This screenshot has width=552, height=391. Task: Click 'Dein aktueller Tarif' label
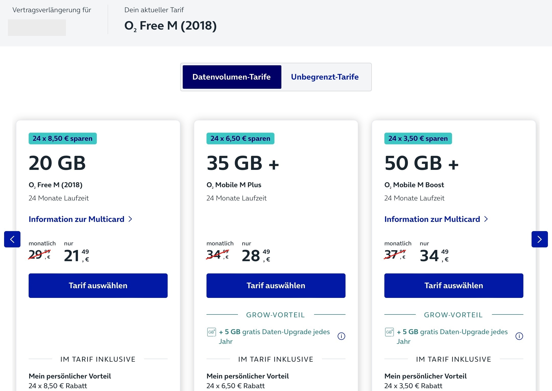[x=154, y=10]
